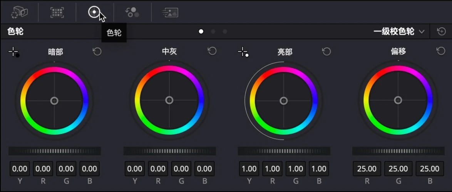Activate the 亮部 white point picker
452x192 pixels.
[x=243, y=52]
